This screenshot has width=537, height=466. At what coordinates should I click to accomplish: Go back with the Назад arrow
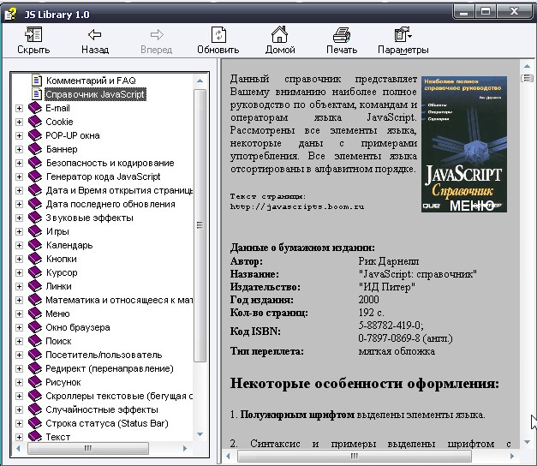click(94, 34)
